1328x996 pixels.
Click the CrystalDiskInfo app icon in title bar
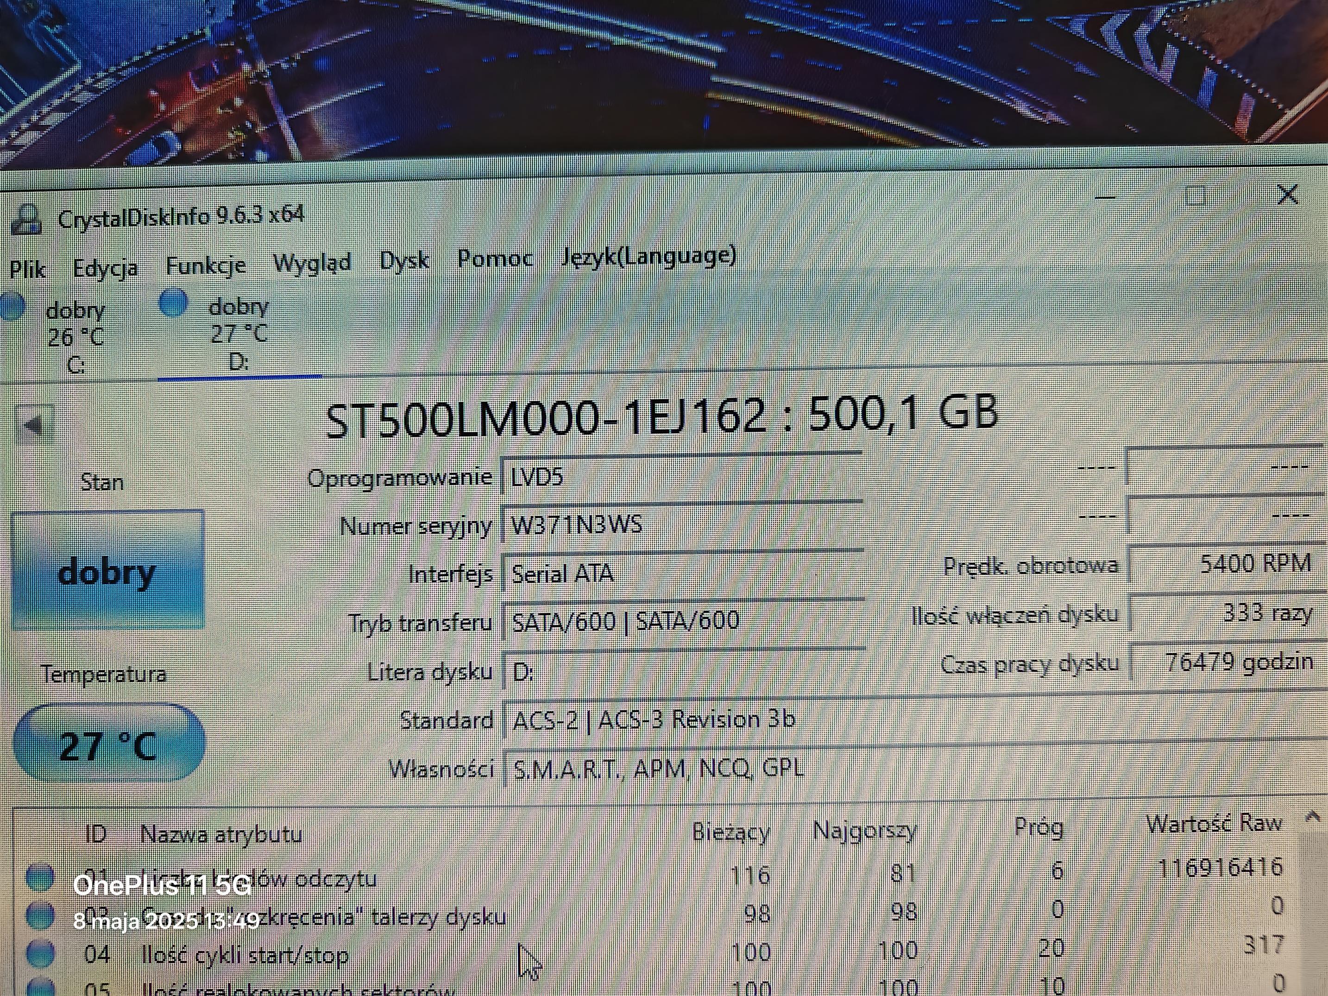[26, 220]
